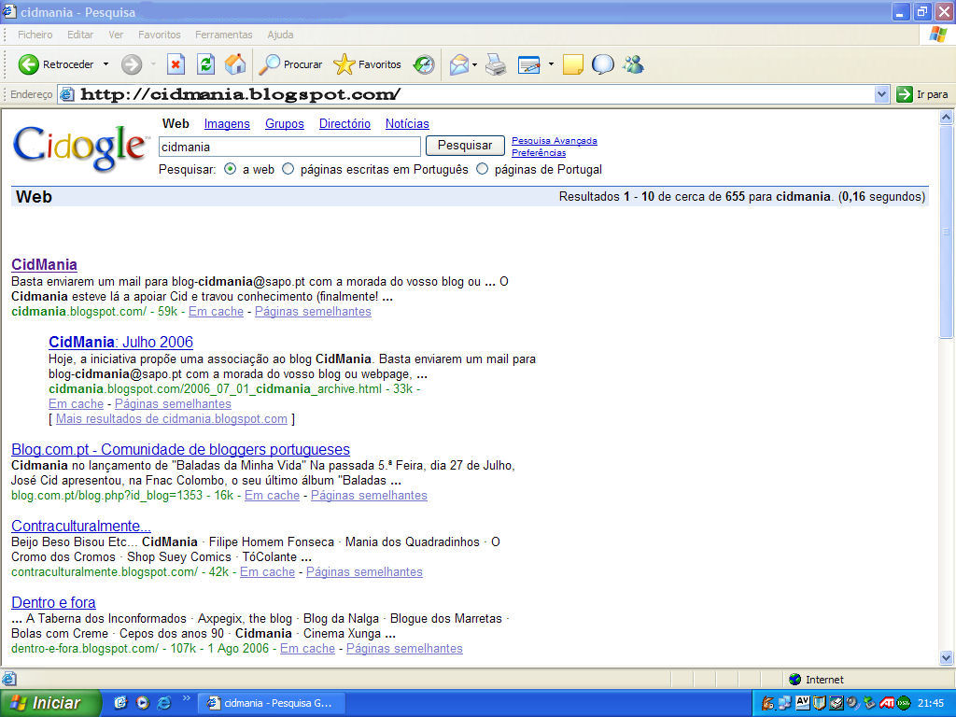Click the forward arrow button

pos(131,64)
